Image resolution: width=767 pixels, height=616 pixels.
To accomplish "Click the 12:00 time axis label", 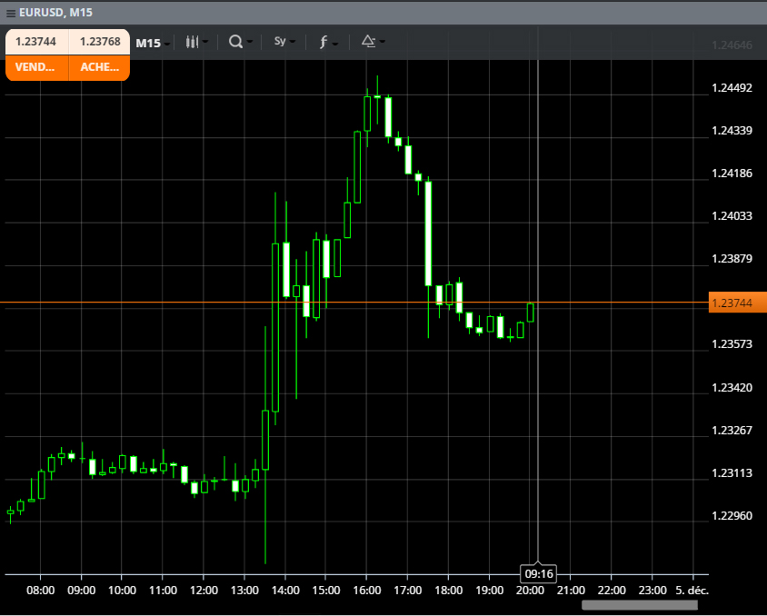I will coord(204,591).
